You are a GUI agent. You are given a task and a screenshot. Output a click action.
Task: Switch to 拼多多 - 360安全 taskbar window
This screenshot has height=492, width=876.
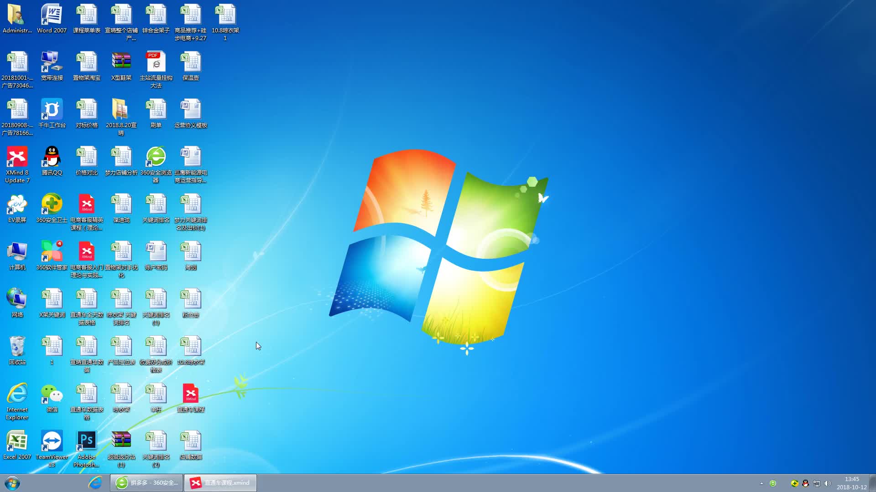pyautogui.click(x=146, y=483)
